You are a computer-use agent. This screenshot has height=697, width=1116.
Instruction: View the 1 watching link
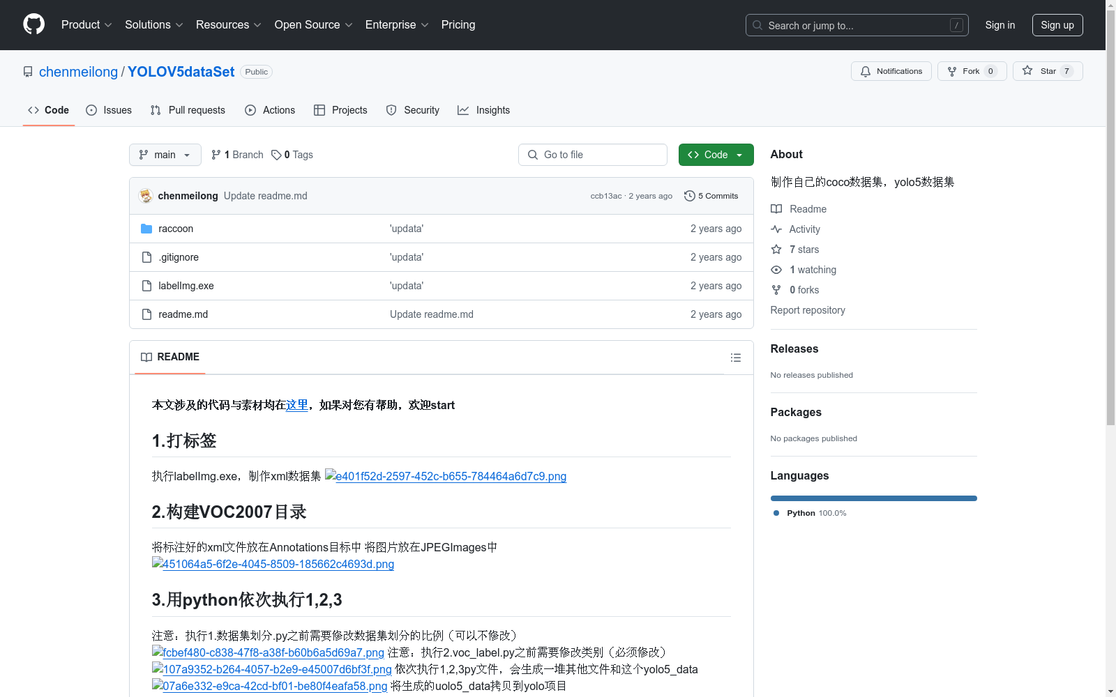point(804,270)
